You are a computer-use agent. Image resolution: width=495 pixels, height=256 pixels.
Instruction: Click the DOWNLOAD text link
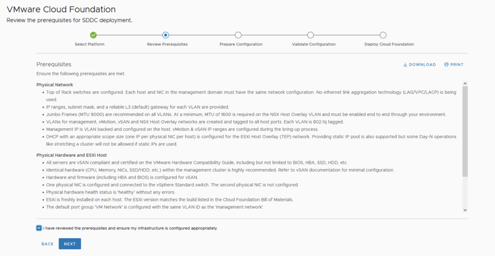(x=422, y=65)
